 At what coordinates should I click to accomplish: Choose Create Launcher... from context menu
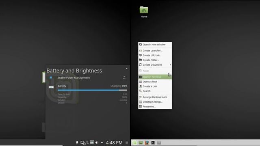(x=155, y=50)
